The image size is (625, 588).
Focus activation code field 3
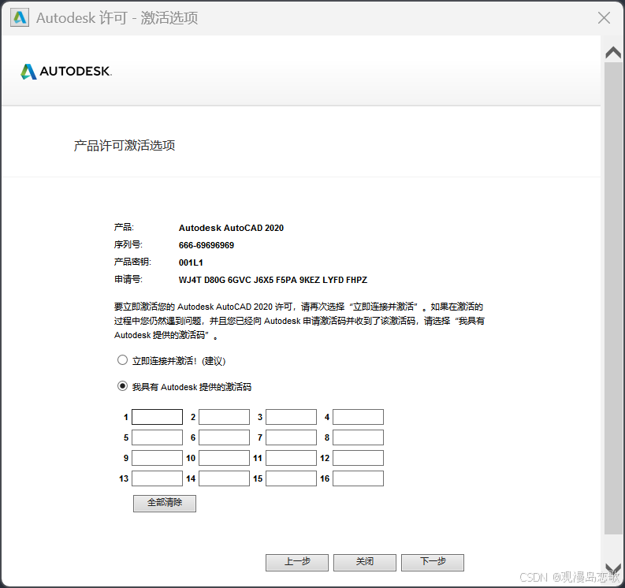point(291,417)
